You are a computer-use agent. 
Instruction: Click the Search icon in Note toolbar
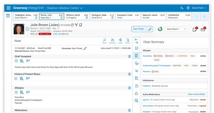(x=104, y=41)
